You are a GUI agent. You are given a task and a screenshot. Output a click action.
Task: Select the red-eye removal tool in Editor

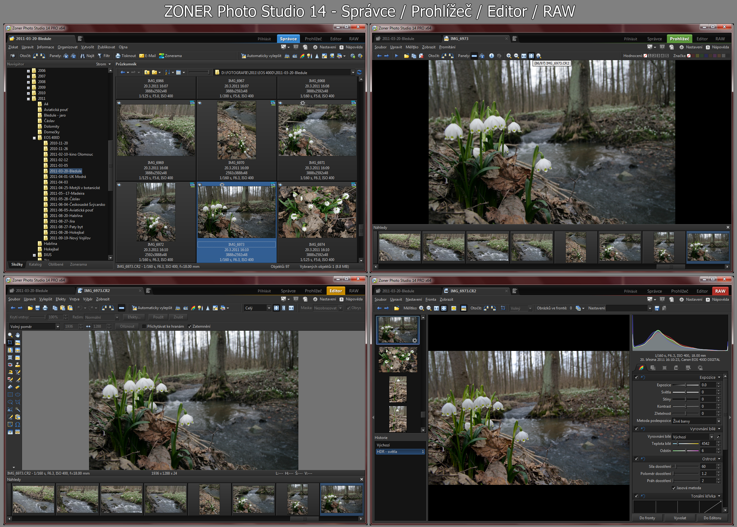coord(10,365)
